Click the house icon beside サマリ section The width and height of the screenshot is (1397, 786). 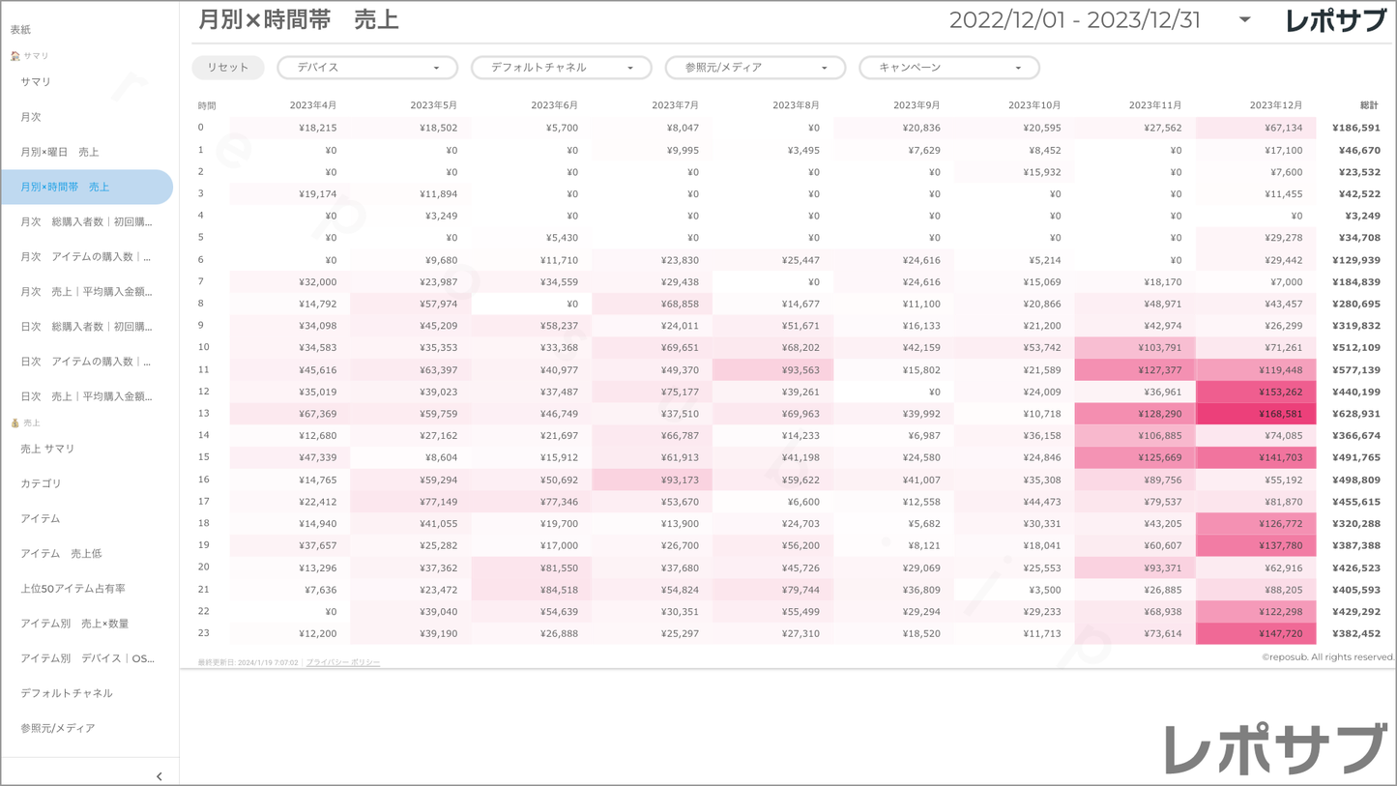coord(15,56)
